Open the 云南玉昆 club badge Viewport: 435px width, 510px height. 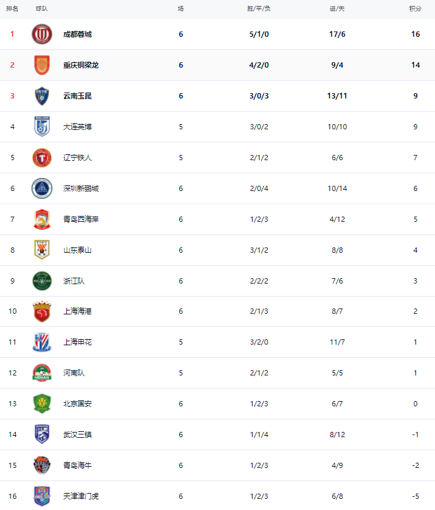(x=42, y=96)
